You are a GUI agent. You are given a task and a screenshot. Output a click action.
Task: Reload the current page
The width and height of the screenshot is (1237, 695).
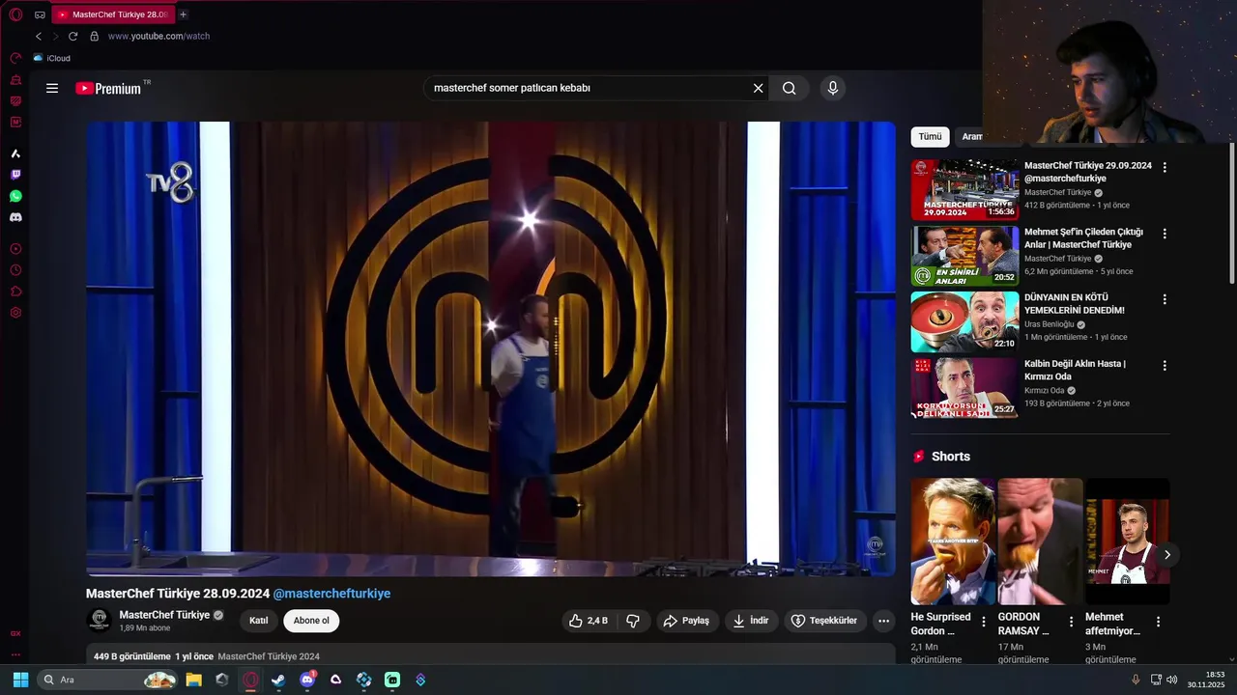pyautogui.click(x=72, y=36)
